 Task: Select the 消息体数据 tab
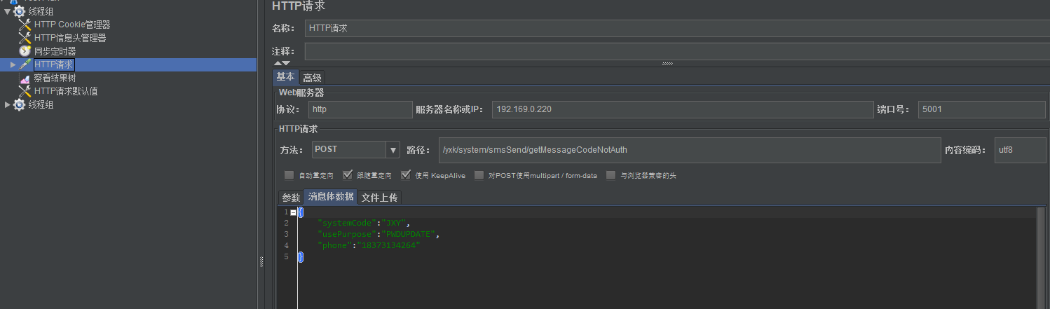point(331,197)
